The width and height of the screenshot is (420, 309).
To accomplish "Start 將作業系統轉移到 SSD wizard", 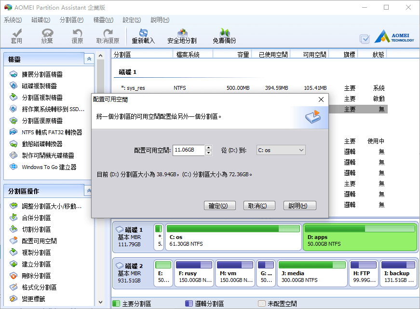I will pyautogui.click(x=47, y=109).
